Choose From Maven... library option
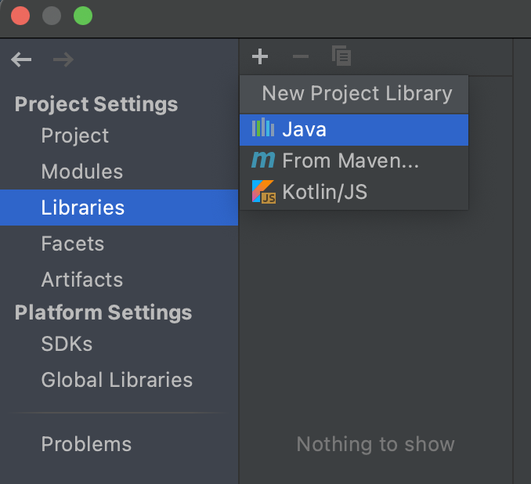The height and width of the screenshot is (484, 531). point(350,161)
